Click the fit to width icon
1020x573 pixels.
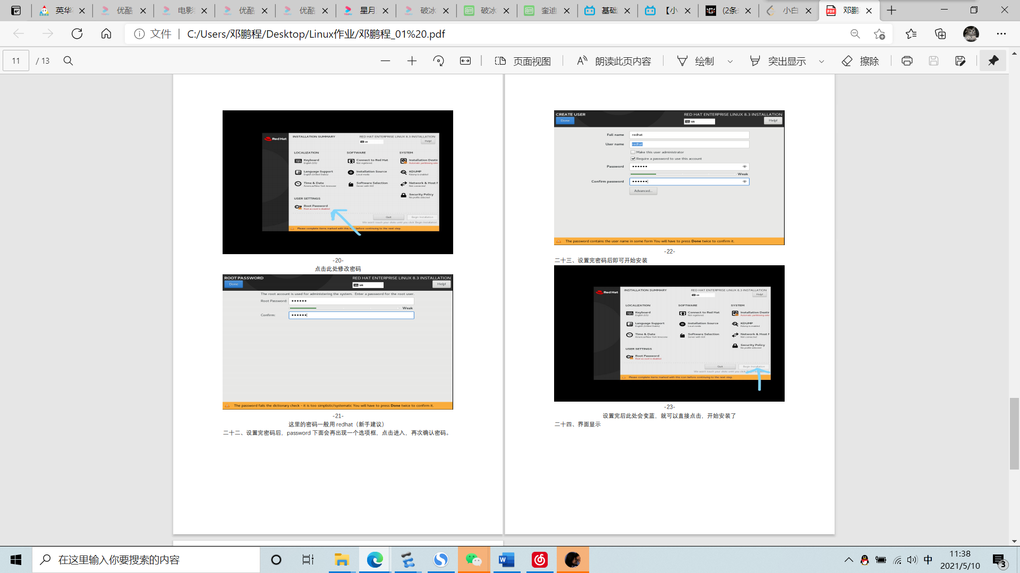465,61
